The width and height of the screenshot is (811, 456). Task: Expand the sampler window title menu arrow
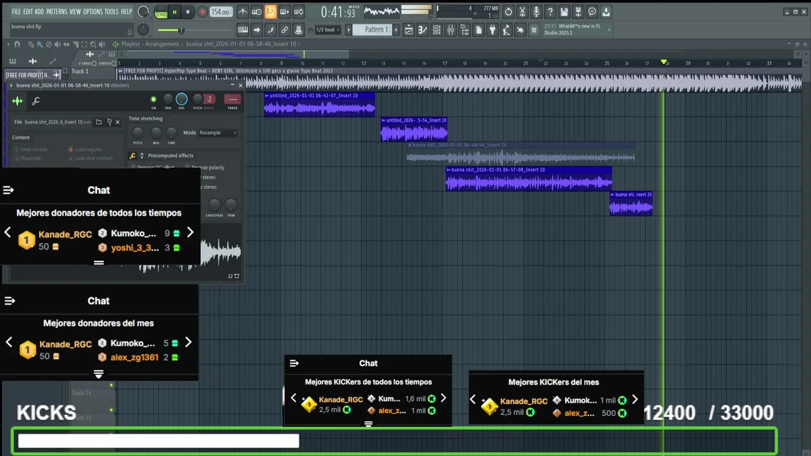11,85
